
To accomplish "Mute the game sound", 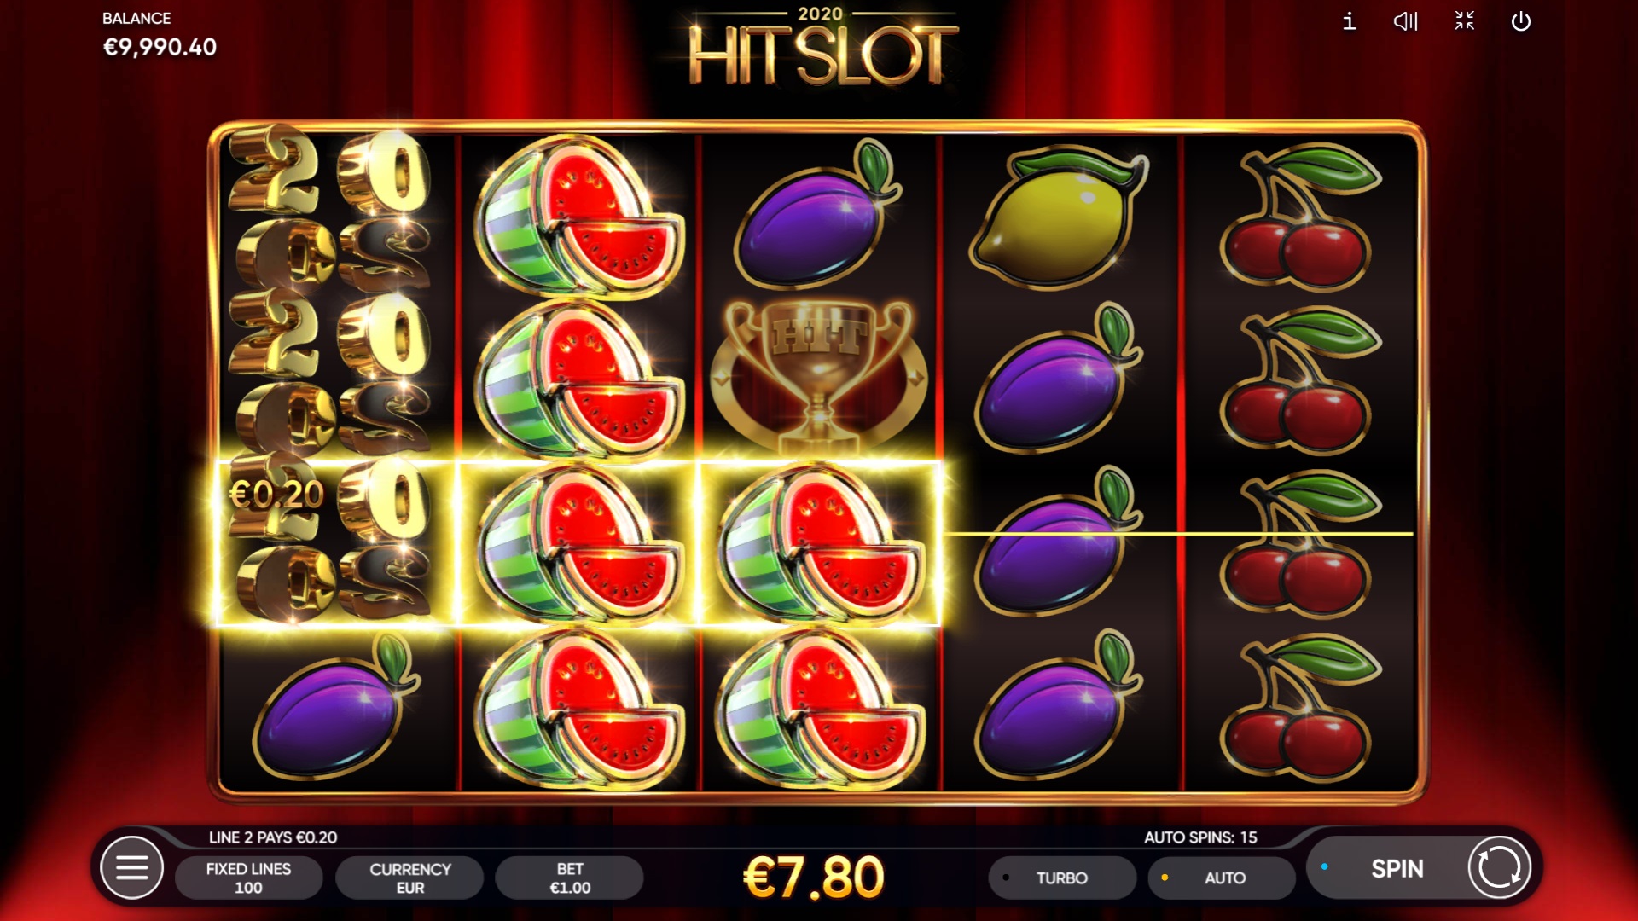I will point(1405,21).
